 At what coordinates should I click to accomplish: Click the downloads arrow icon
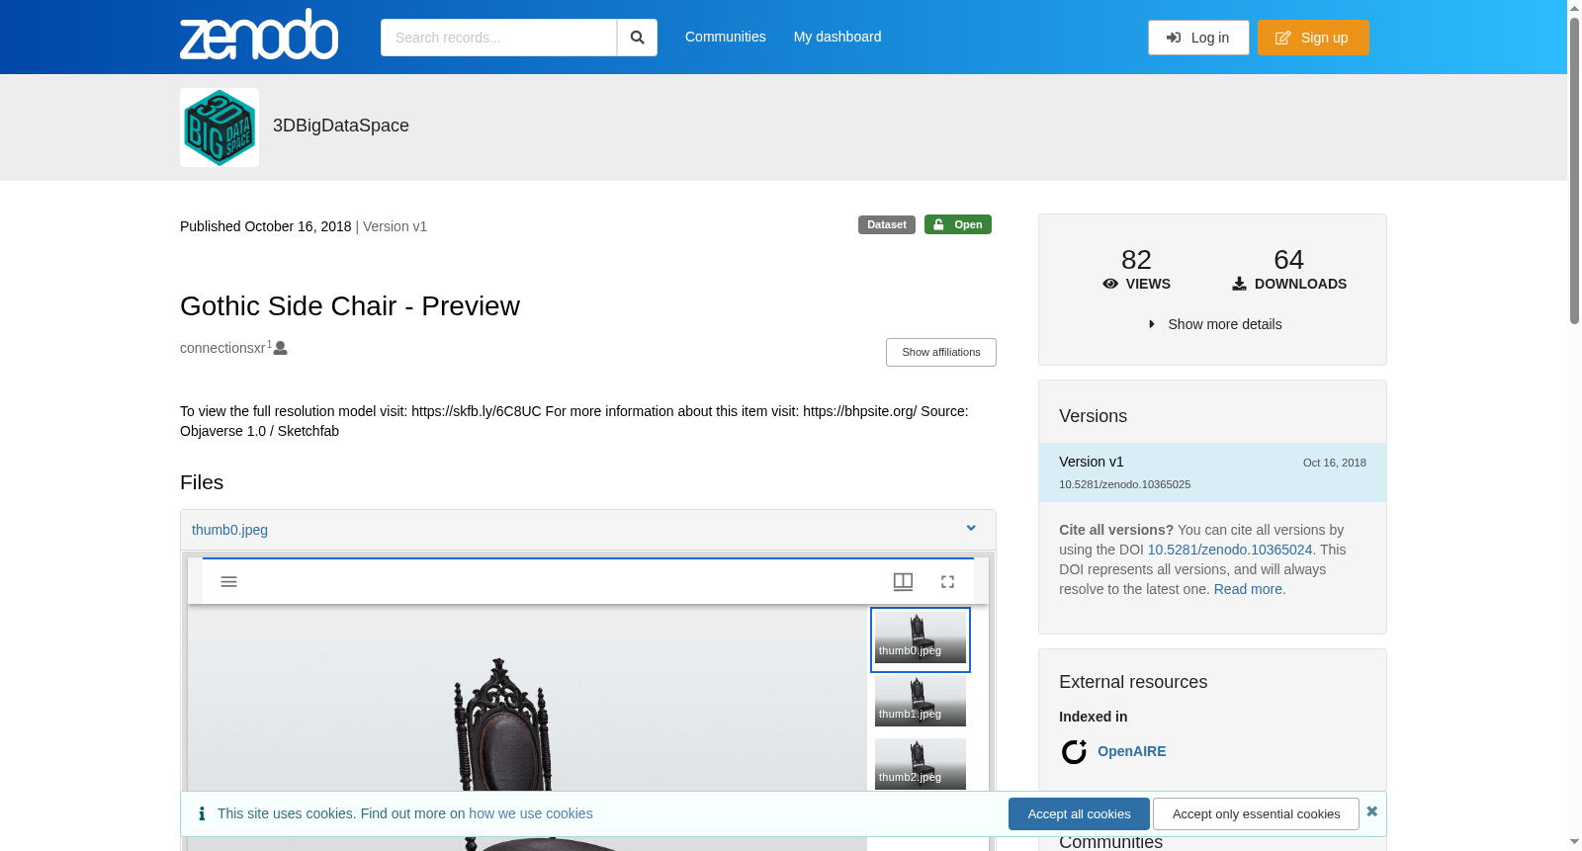coord(1239,284)
